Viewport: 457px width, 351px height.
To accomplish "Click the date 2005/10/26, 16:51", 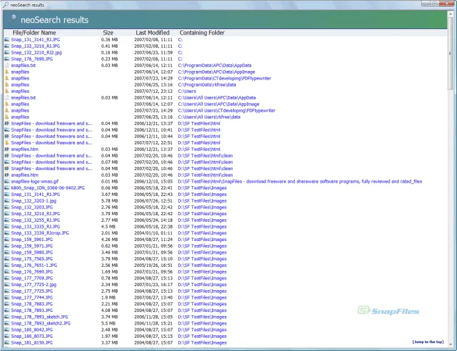I will (x=153, y=266).
